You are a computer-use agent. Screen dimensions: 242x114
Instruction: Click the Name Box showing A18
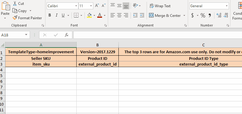point(15,35)
